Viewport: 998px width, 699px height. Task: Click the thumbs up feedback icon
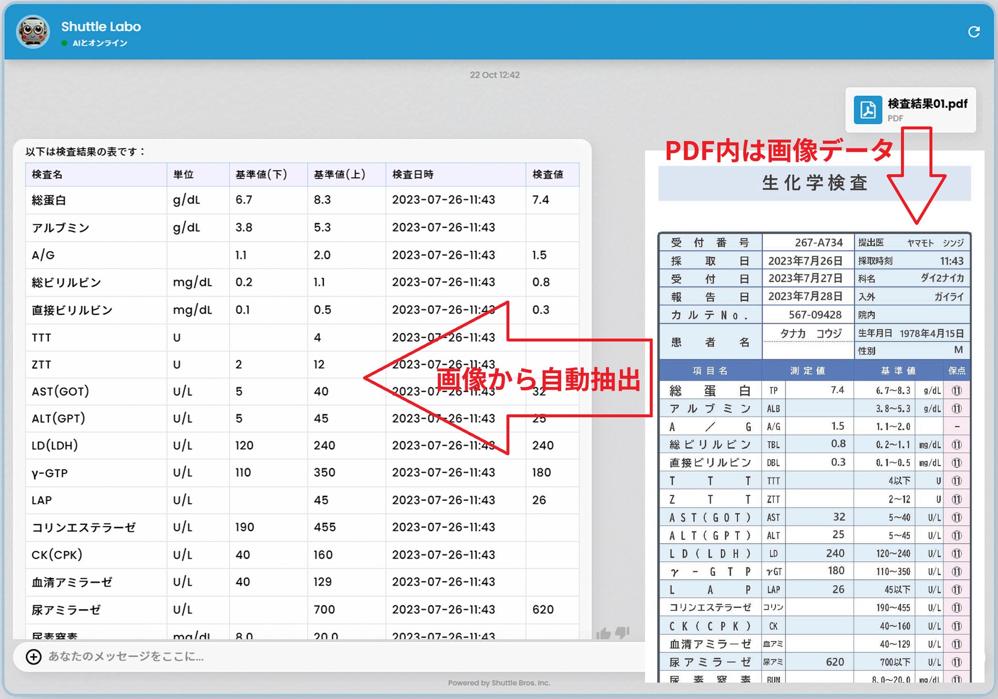[x=604, y=633]
